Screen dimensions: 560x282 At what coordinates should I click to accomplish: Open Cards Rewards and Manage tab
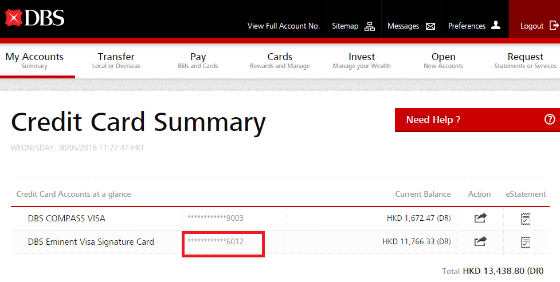coord(280,60)
